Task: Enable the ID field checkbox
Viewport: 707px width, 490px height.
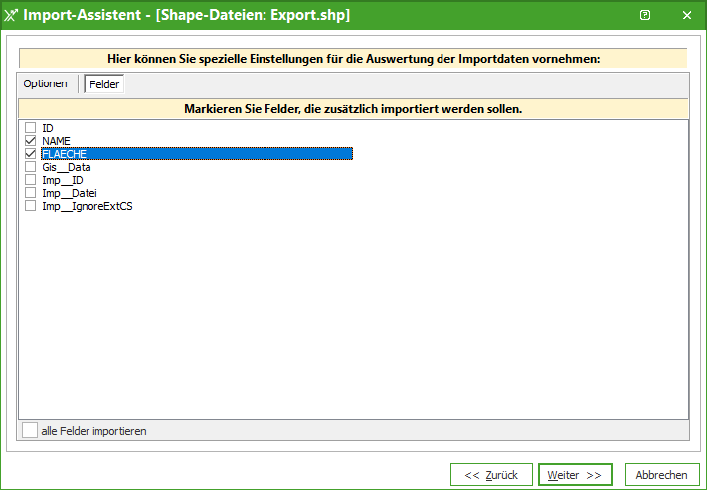Action: click(31, 128)
